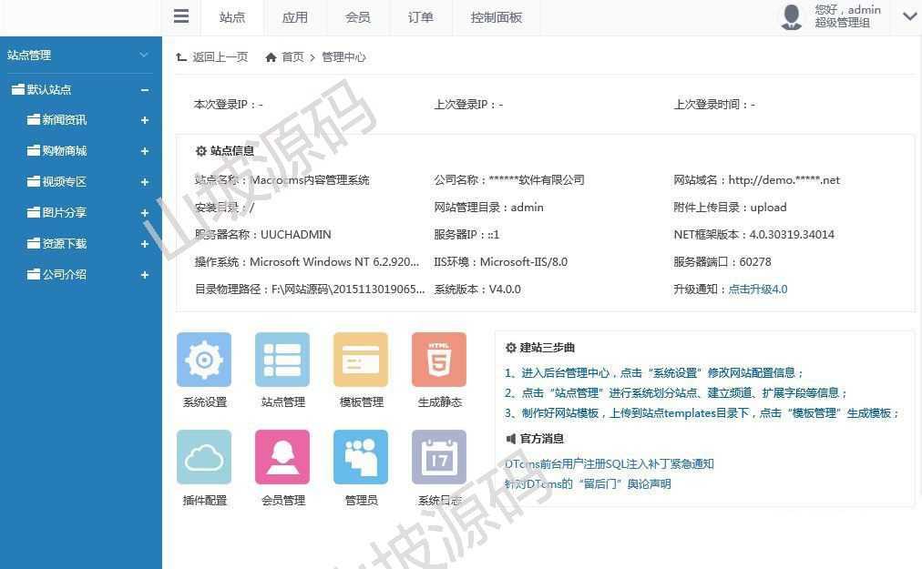Click the 网站管理目录：admin text
This screenshot has width=922, height=569.
tap(488, 207)
